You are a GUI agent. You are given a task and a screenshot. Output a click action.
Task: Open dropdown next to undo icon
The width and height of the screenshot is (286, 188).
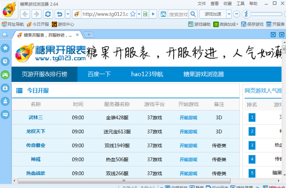tap(68, 14)
